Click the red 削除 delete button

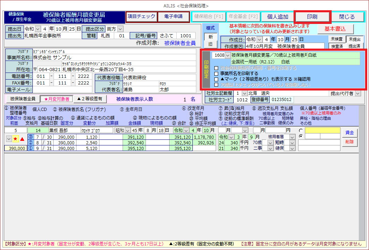pyautogui.click(x=349, y=142)
